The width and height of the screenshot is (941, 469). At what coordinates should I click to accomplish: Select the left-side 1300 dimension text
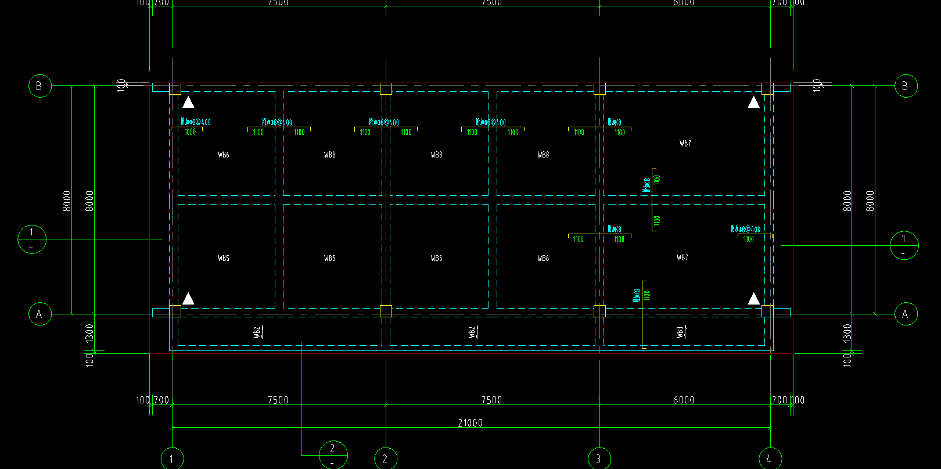coord(89,334)
